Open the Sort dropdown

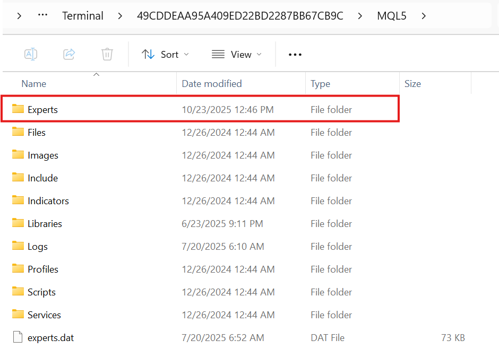point(165,54)
